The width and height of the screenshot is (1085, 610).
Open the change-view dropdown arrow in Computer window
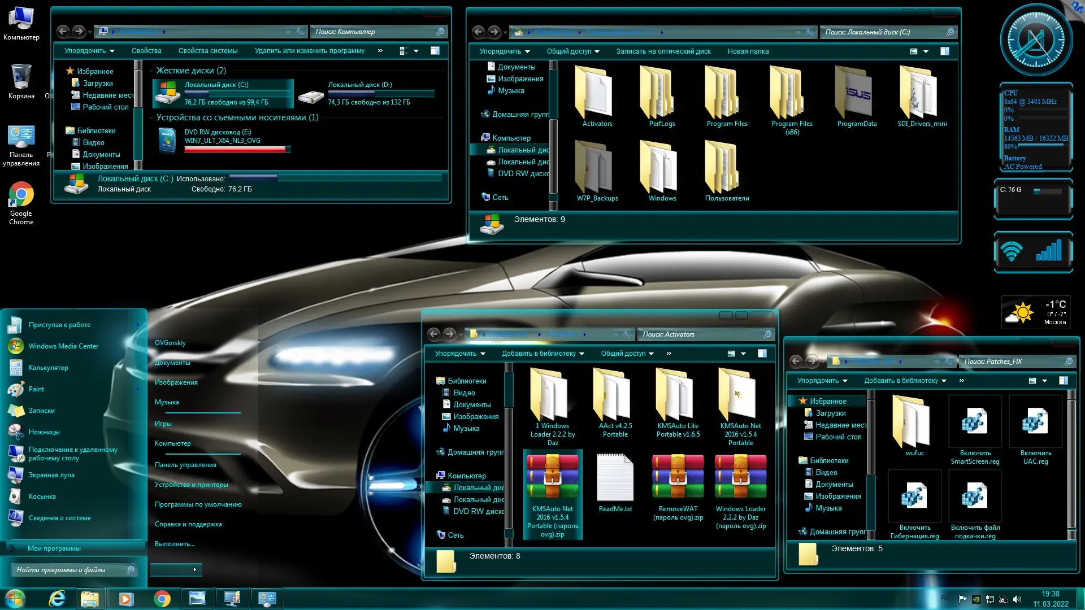[416, 51]
